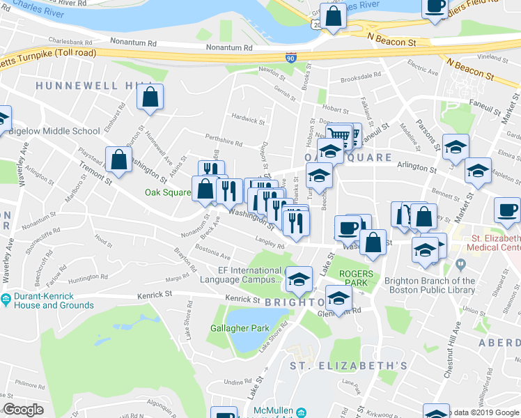This screenshot has height=418, width=521.
Task: Select the shopping bag marker near Tremont St
Action: (119, 161)
